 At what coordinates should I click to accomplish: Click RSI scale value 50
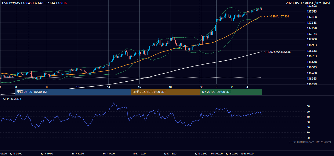point(308,122)
